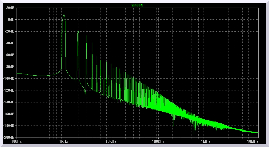Click the 100KHz frequency axis label
This screenshot has height=147, width=269.
click(x=158, y=141)
